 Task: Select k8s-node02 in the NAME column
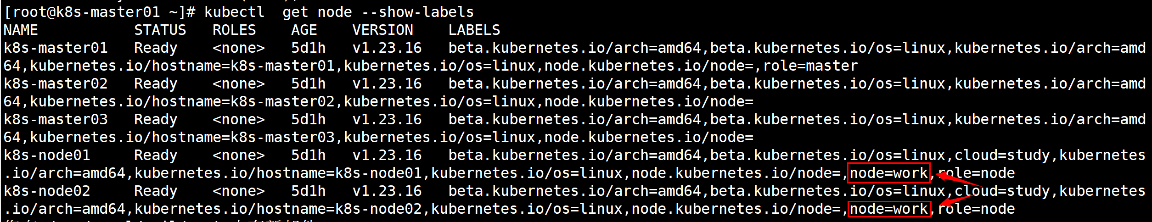tap(47, 191)
